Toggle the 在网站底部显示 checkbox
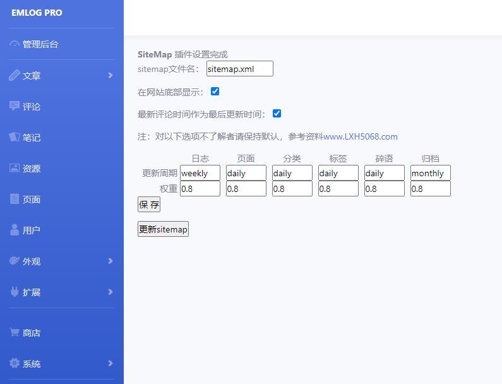Viewport: 502px width, 384px height. (x=215, y=92)
